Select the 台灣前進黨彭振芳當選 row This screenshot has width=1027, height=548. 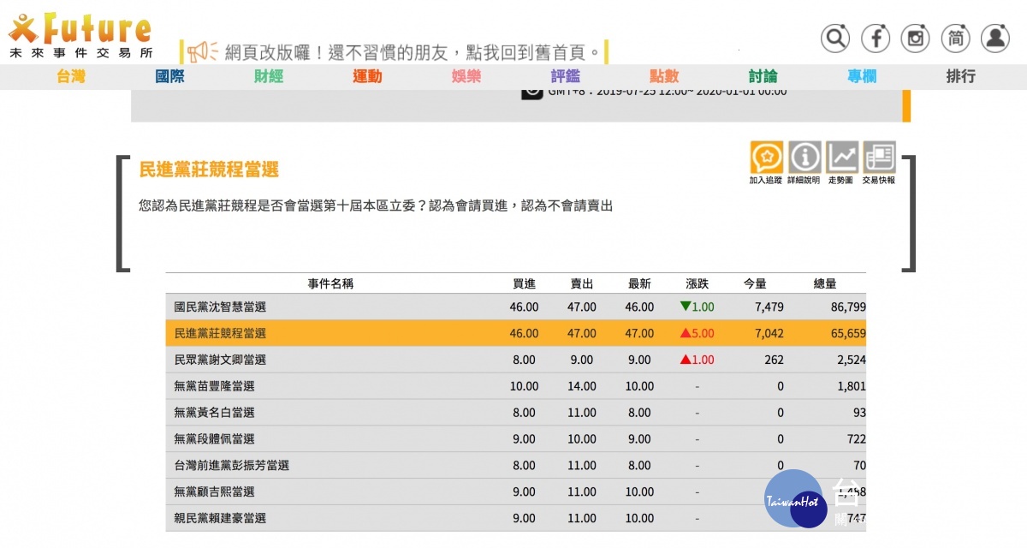(515, 466)
